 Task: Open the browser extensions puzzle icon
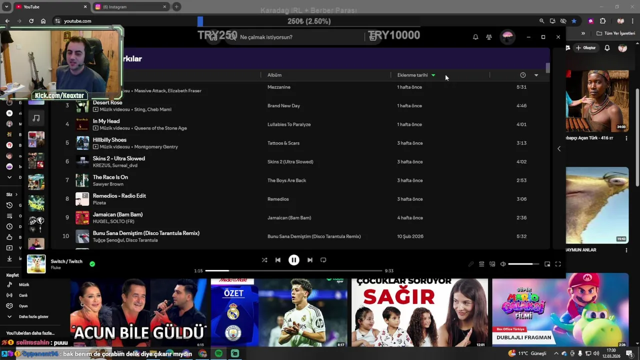(x=602, y=21)
